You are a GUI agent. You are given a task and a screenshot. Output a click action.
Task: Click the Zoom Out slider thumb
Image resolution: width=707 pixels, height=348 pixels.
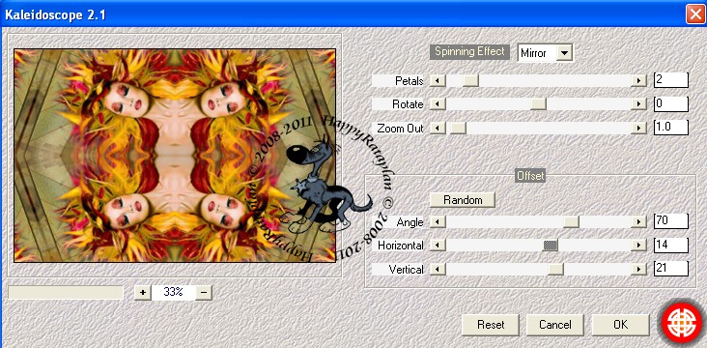[458, 129]
